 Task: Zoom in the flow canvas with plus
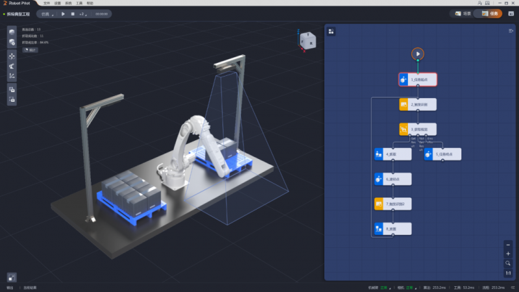pyautogui.click(x=508, y=254)
